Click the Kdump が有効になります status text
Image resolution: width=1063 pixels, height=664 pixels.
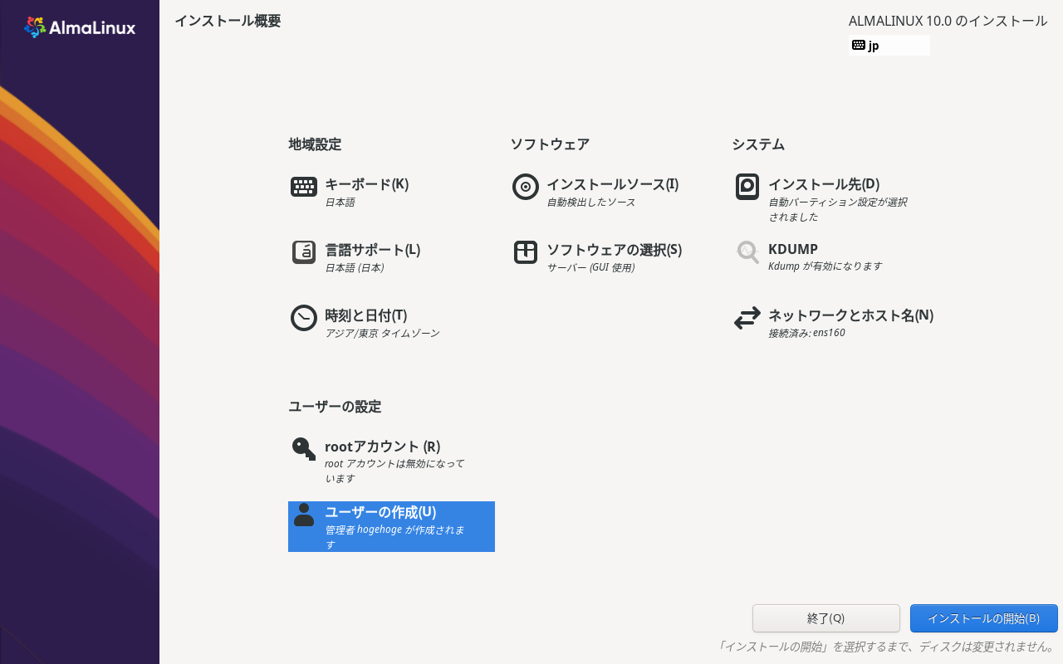coord(825,266)
